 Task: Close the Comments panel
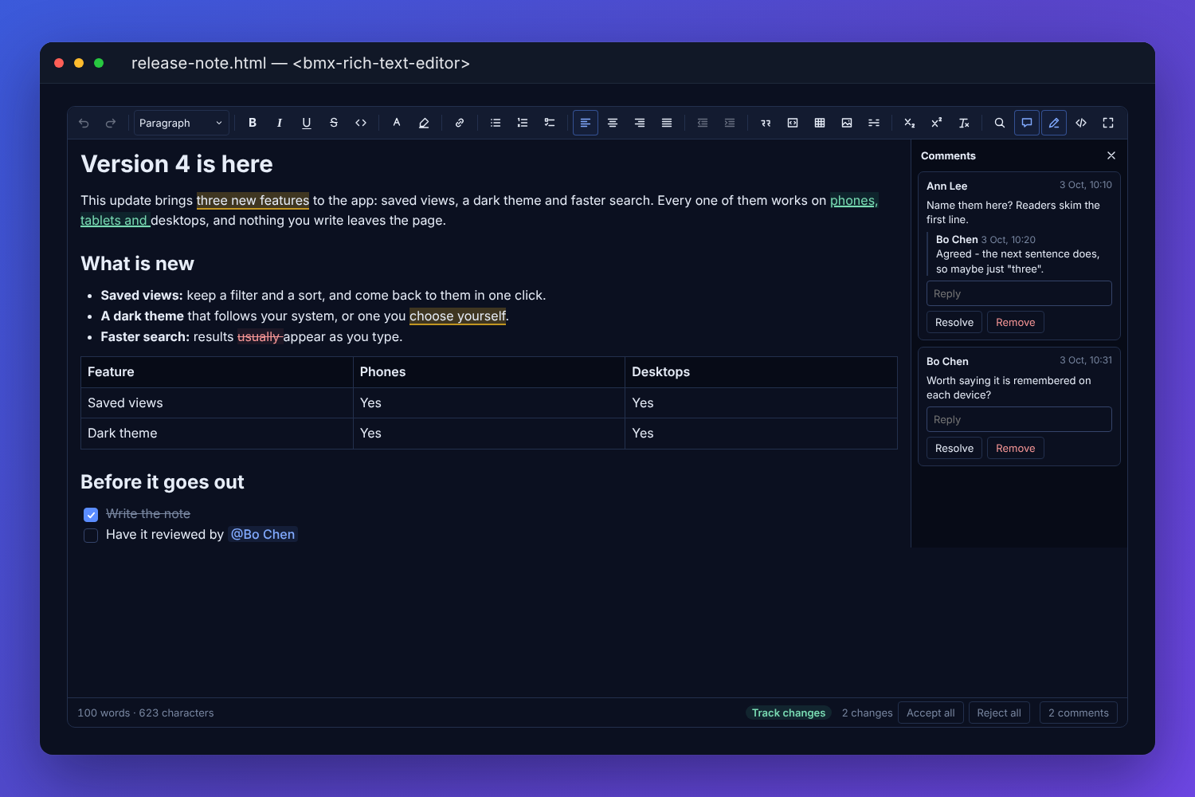pos(1111,155)
